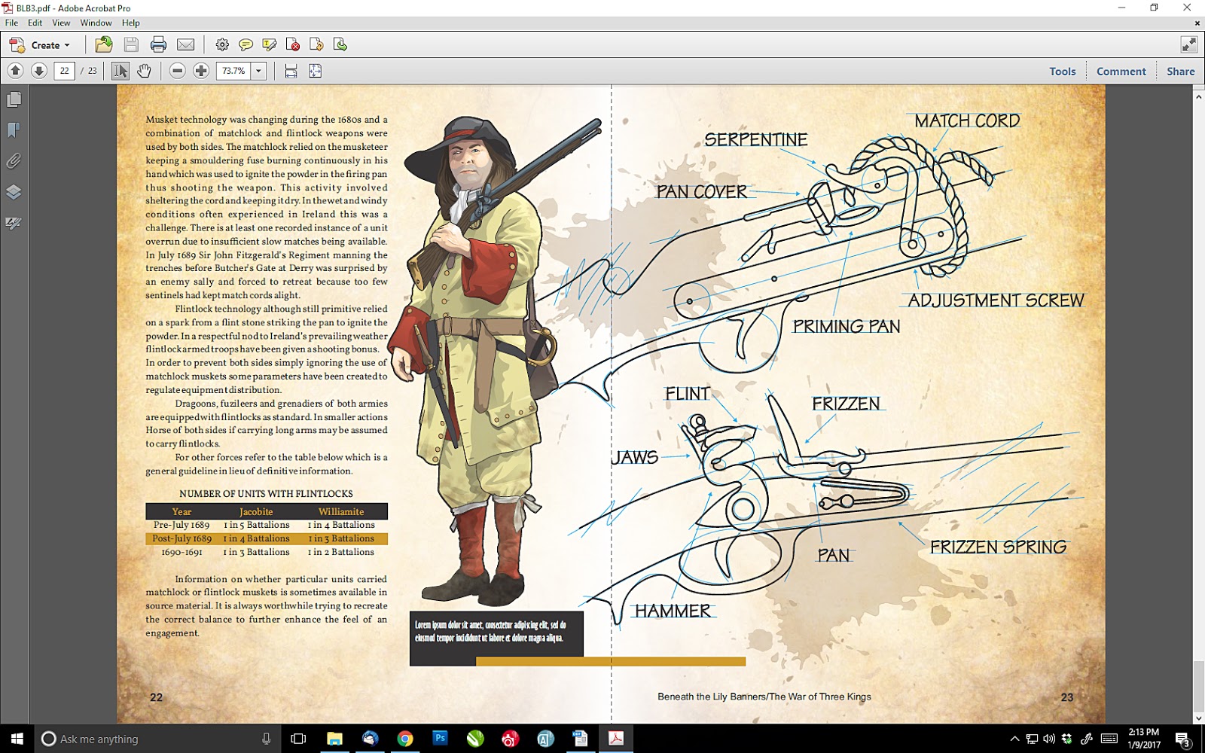The image size is (1205, 753).
Task: Show the Attachments paperclip panel
Action: pos(14,161)
